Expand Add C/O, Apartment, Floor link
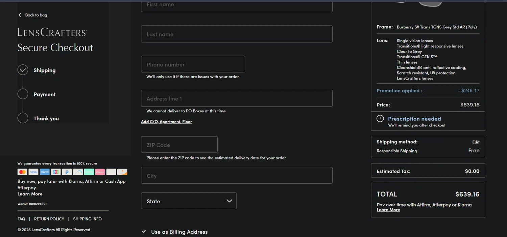The width and height of the screenshot is (507, 237). click(x=166, y=122)
